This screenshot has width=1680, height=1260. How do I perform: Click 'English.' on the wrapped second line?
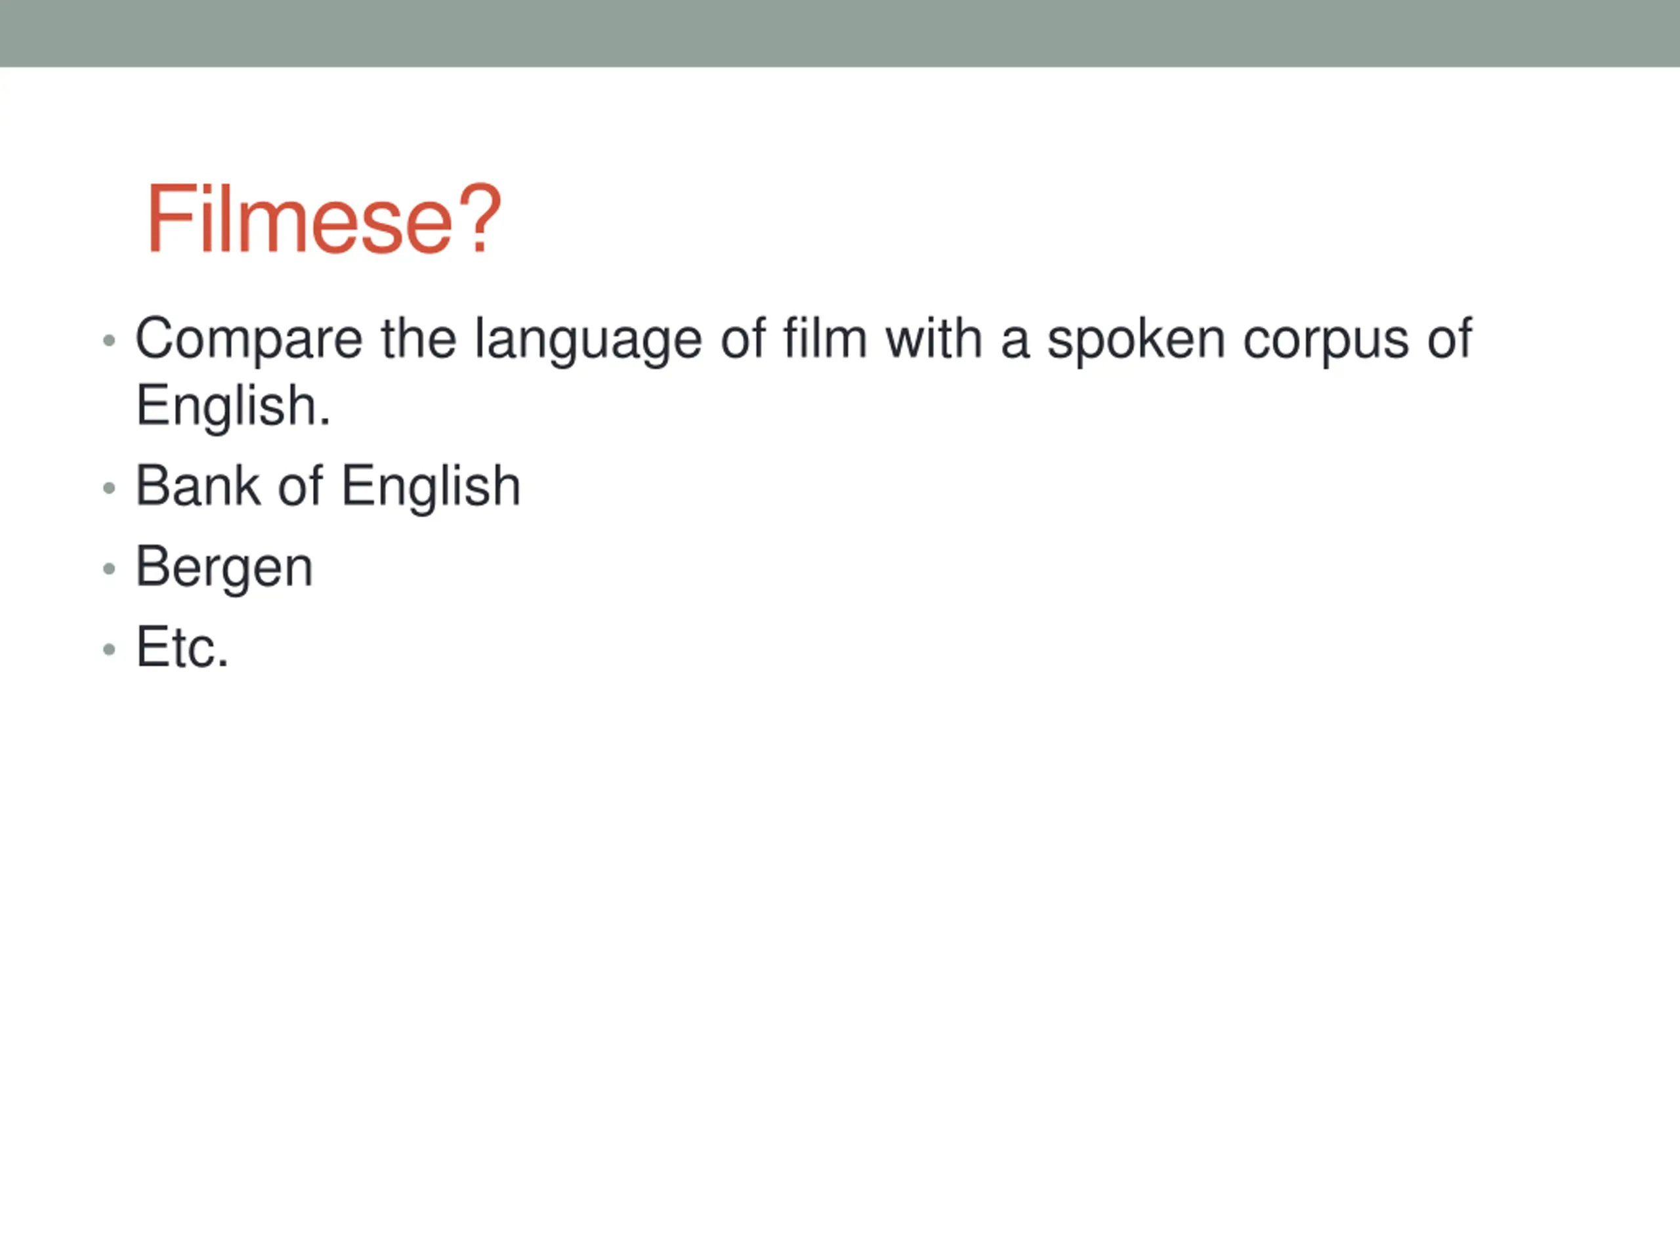tap(233, 406)
